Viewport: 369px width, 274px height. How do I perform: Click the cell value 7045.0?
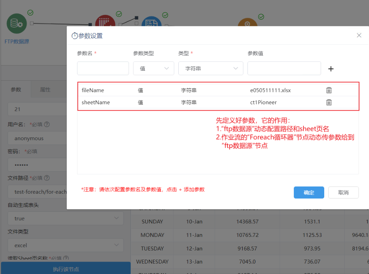247,262
